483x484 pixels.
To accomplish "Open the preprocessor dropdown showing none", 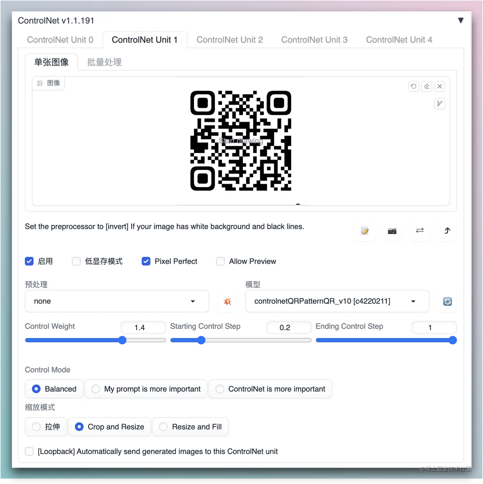I will [x=117, y=301].
